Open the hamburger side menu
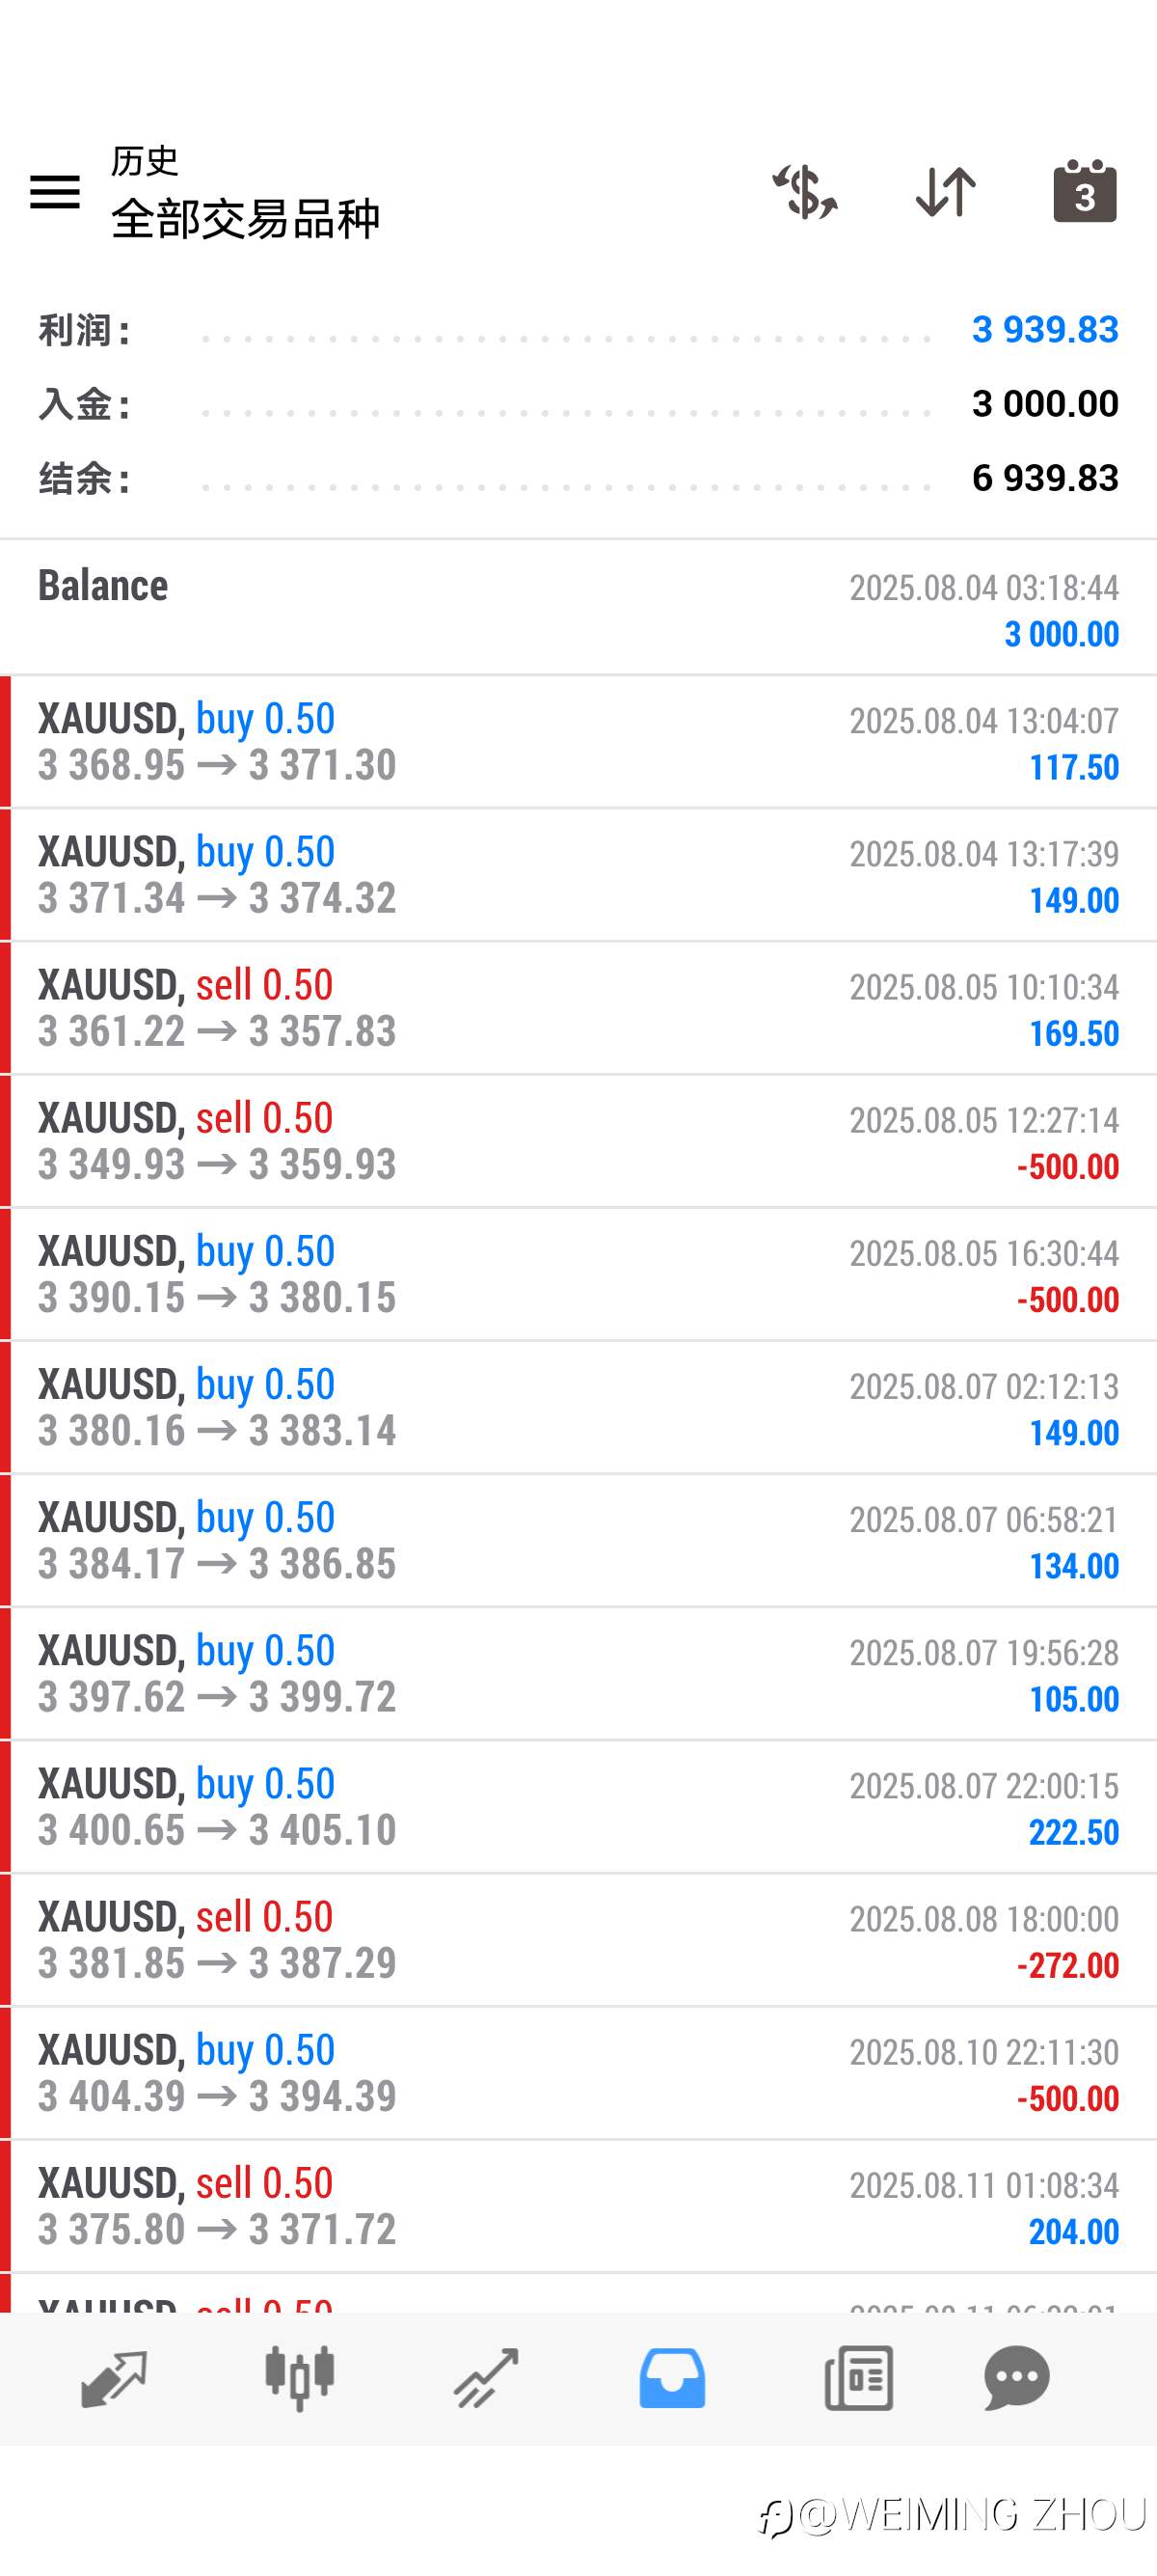 tap(55, 191)
